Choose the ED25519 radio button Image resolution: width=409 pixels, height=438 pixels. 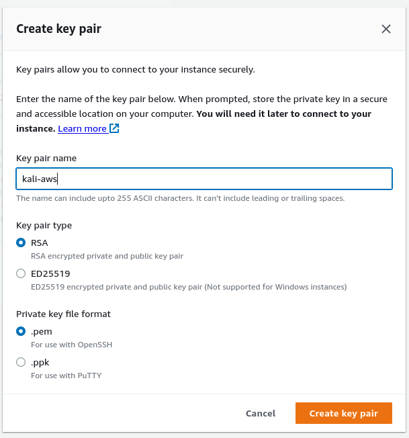(x=21, y=273)
